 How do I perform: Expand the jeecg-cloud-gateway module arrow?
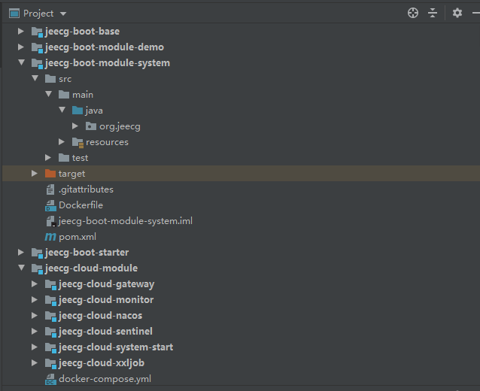pyautogui.click(x=35, y=284)
